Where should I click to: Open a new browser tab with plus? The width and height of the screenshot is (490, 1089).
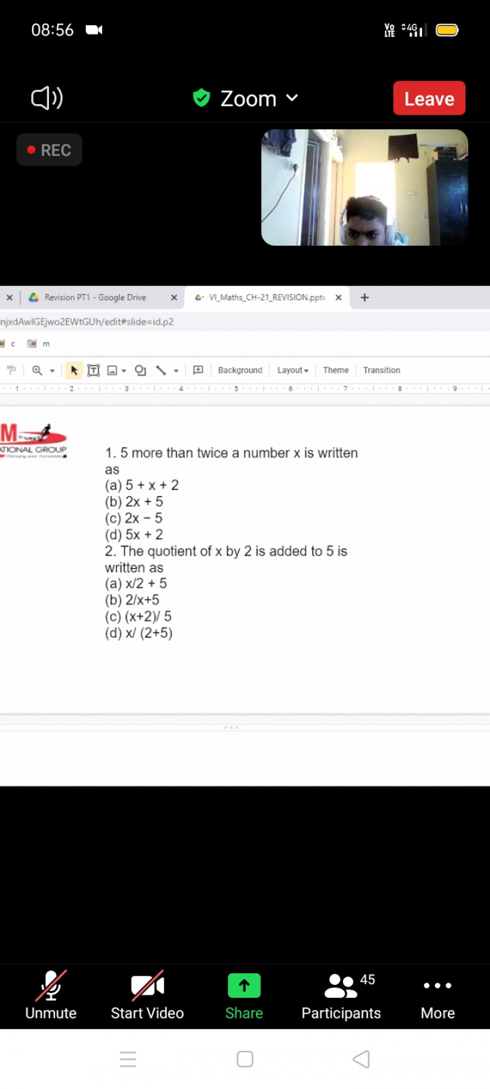point(364,298)
